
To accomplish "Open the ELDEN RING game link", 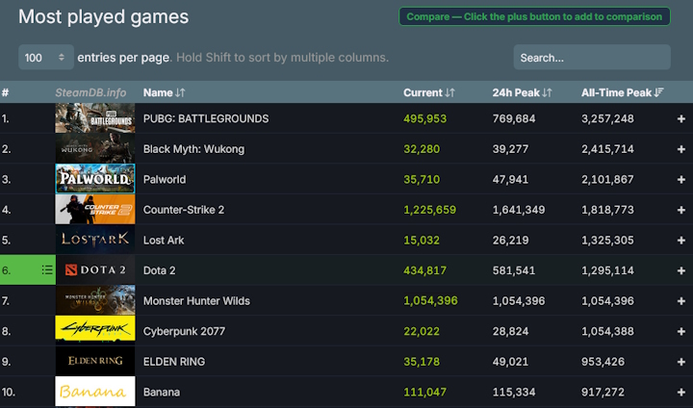I will tap(174, 362).
